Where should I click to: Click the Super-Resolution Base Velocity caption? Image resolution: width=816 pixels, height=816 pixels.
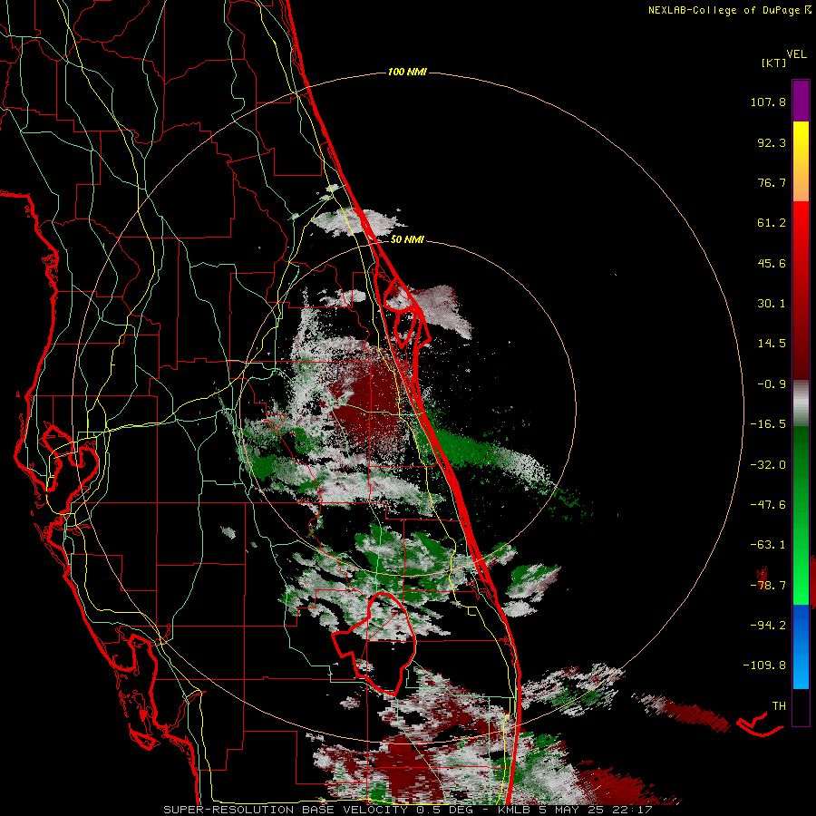coord(407,810)
